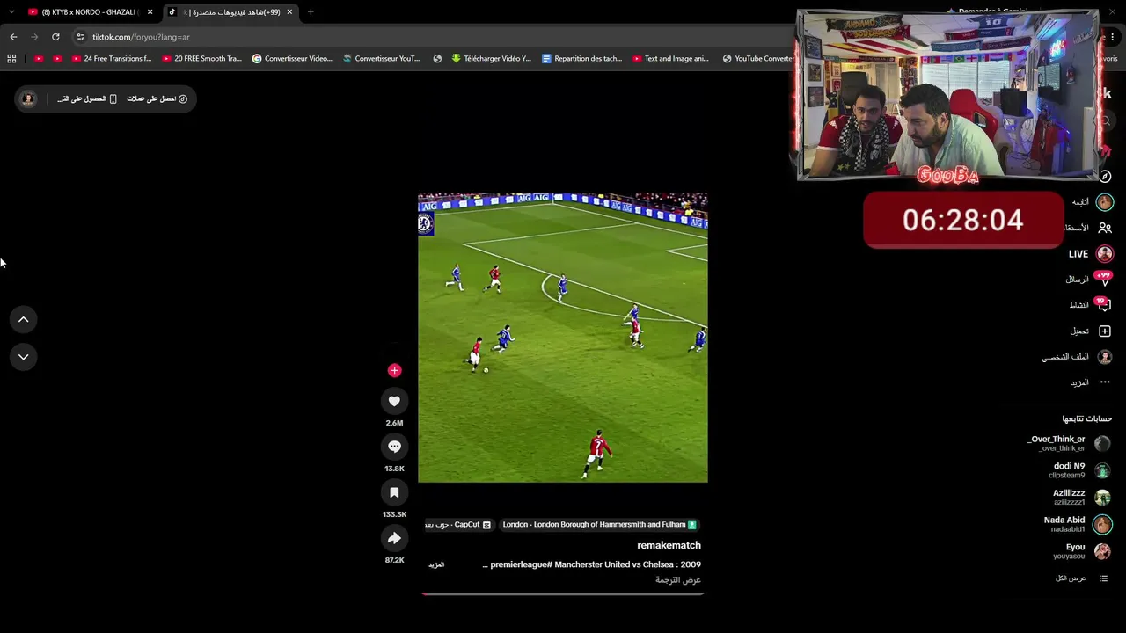This screenshot has width=1126, height=633.
Task: Open the three-dots more menu in the sidebar
Action: (1105, 382)
